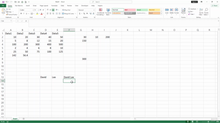Toggle Italic formatting
The width and height of the screenshot is (220, 123).
(24, 14)
